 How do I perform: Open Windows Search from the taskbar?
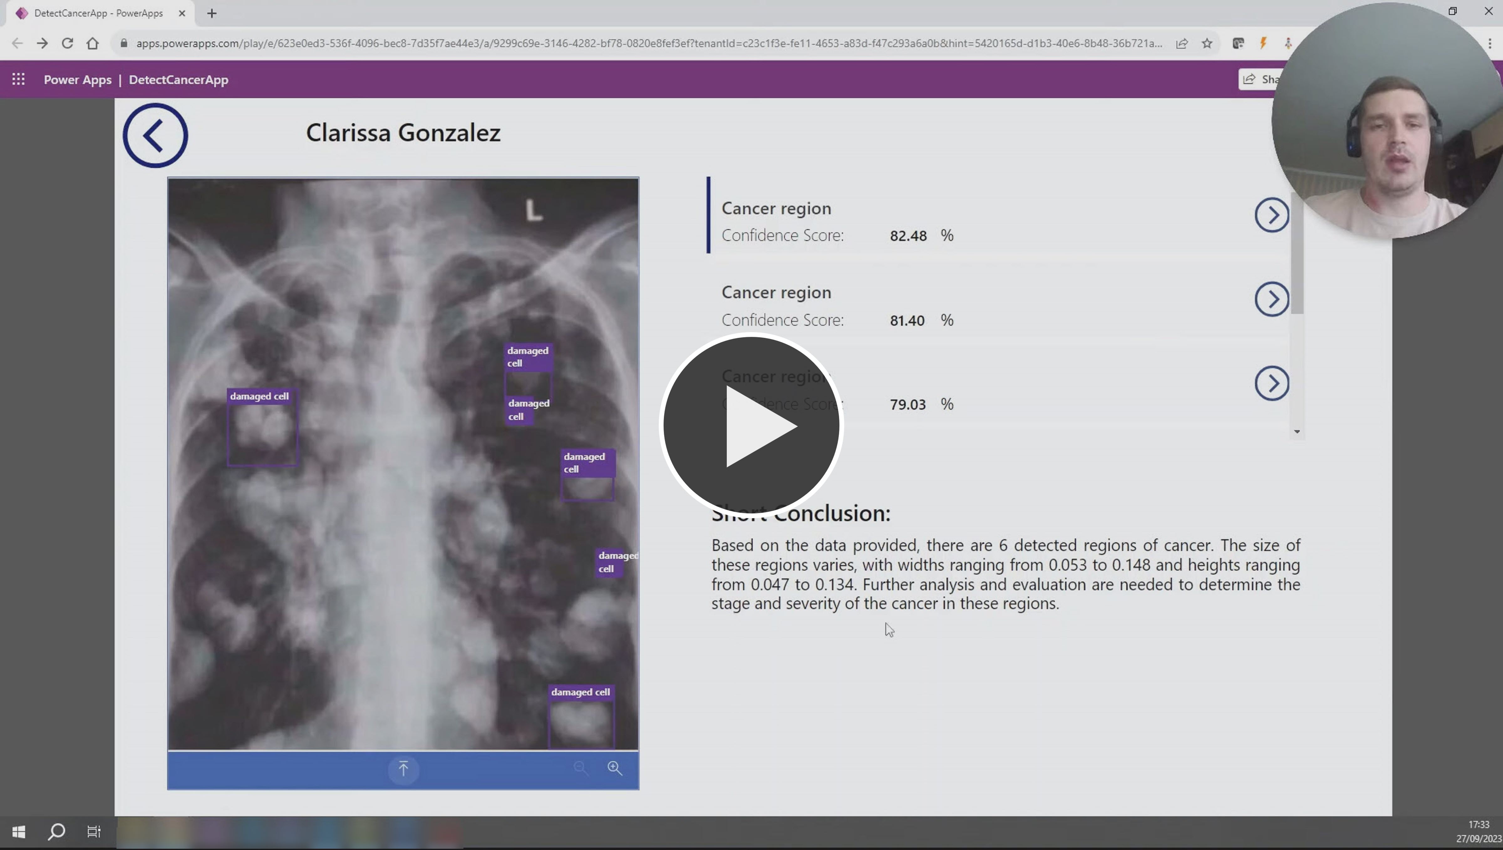pyautogui.click(x=56, y=831)
